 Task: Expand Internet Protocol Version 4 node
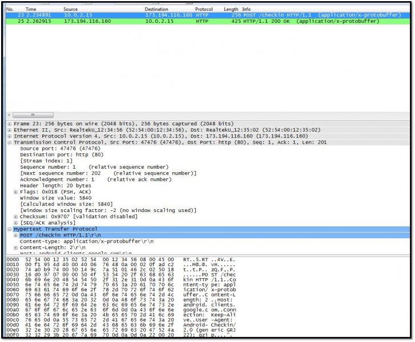pyautogui.click(x=10, y=136)
